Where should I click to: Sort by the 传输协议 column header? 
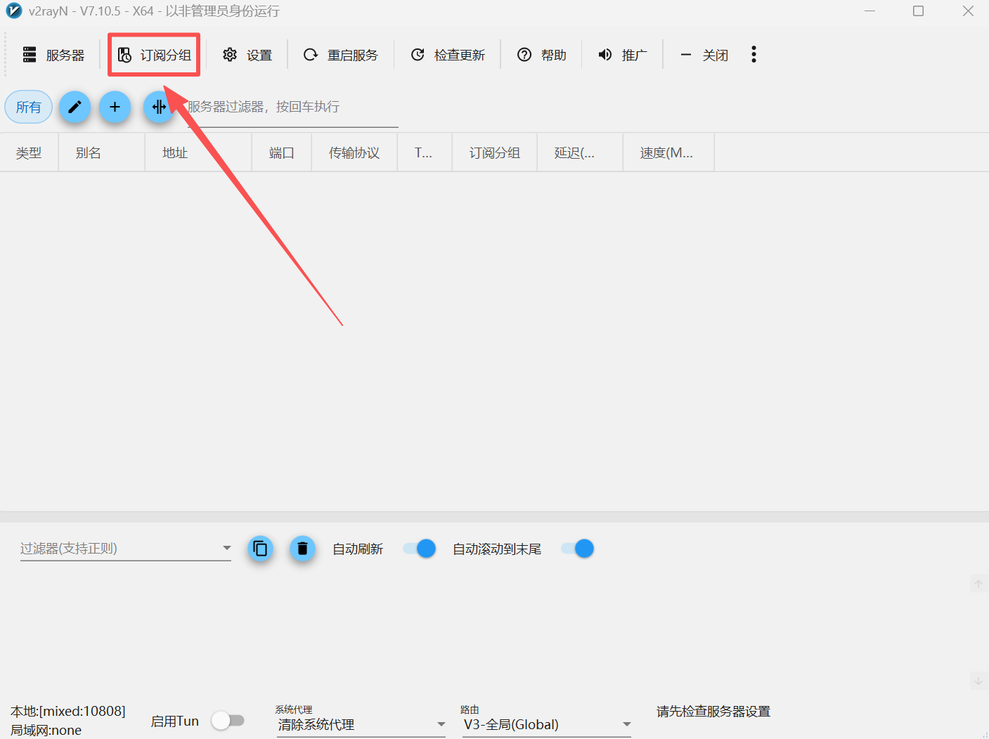click(354, 152)
